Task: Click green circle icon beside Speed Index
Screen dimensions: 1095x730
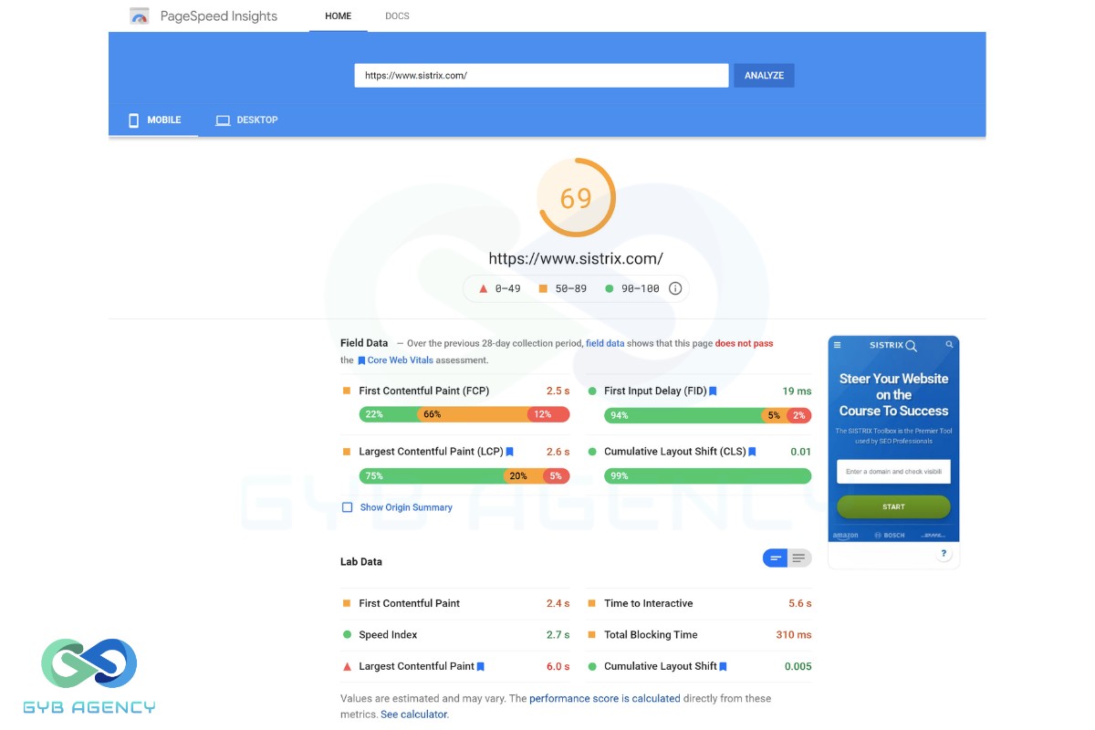Action: point(347,635)
